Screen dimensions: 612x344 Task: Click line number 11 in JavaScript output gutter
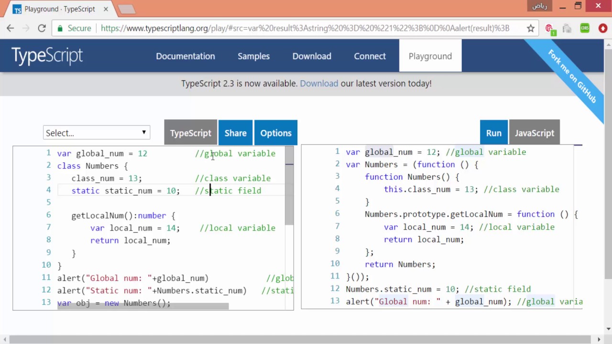point(335,276)
